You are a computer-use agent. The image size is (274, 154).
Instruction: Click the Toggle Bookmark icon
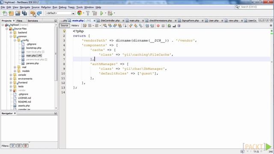tap(141, 26)
